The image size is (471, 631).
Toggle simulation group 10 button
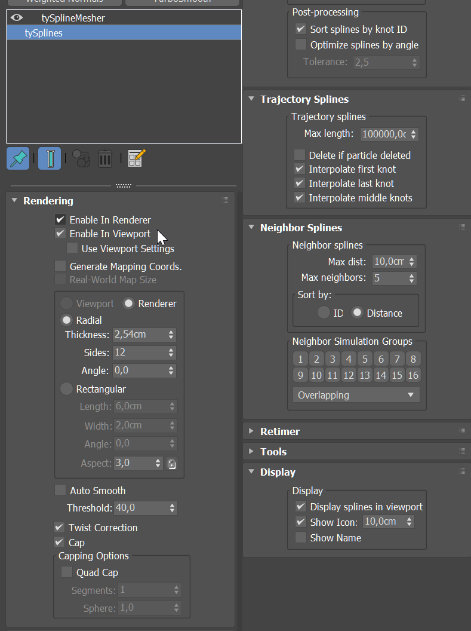[x=316, y=375]
